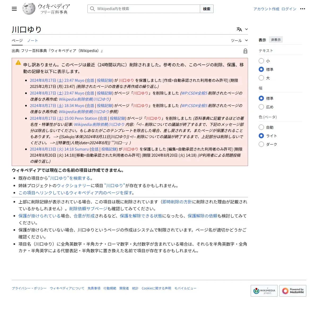Viewport: 318px width, 320px height.
Task: Click the language translation icon
Action: pos(239,29)
